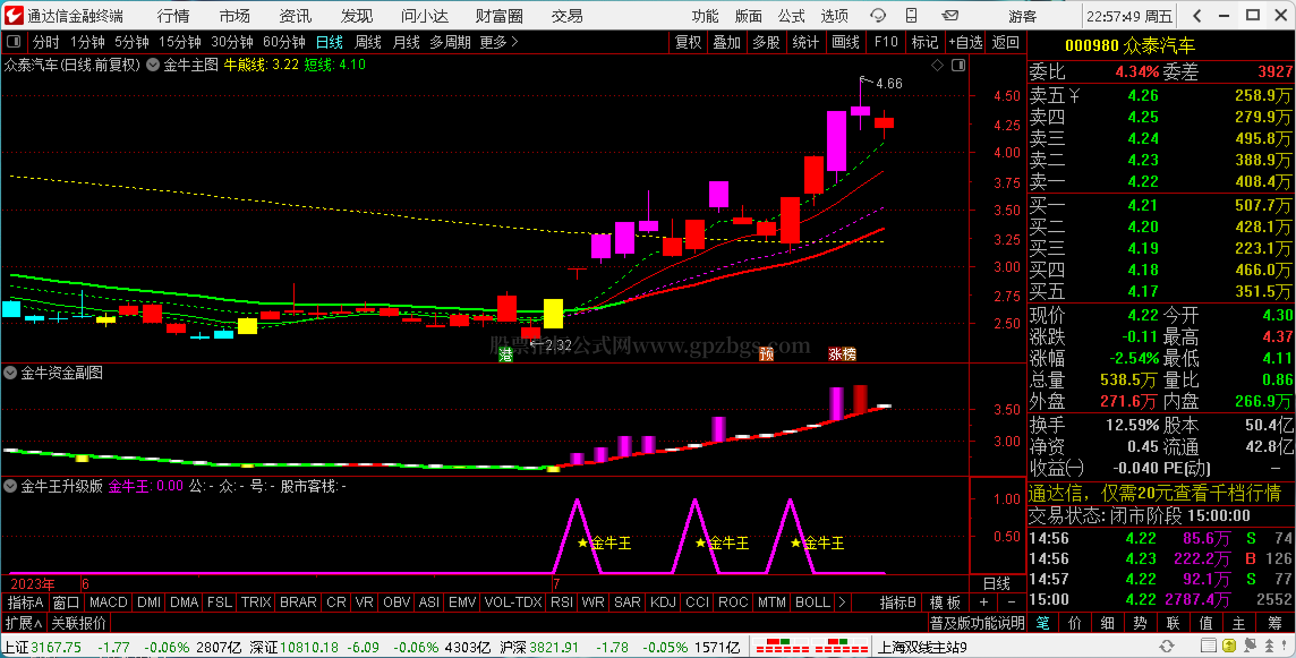Open 关联报价 at the bottom

click(x=79, y=623)
